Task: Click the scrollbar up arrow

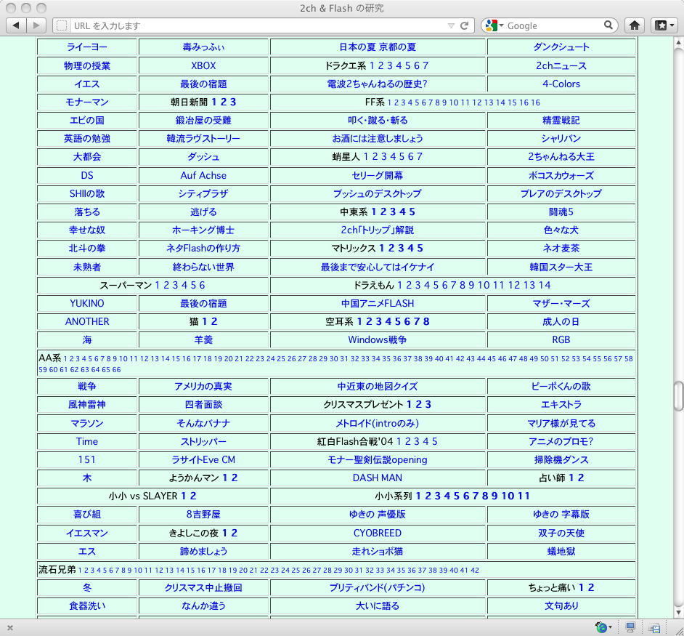Action: (x=678, y=42)
